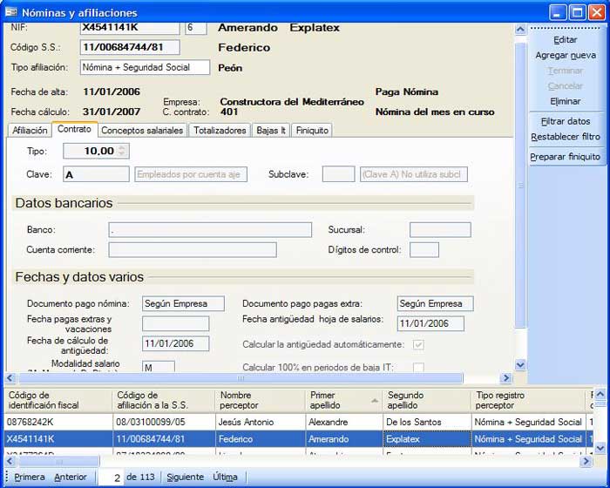Jump to the Primera record
The width and height of the screenshot is (610, 488).
pyautogui.click(x=29, y=477)
